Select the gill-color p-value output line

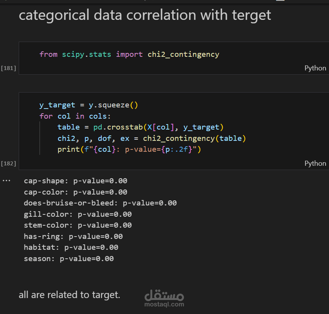pos(78,214)
